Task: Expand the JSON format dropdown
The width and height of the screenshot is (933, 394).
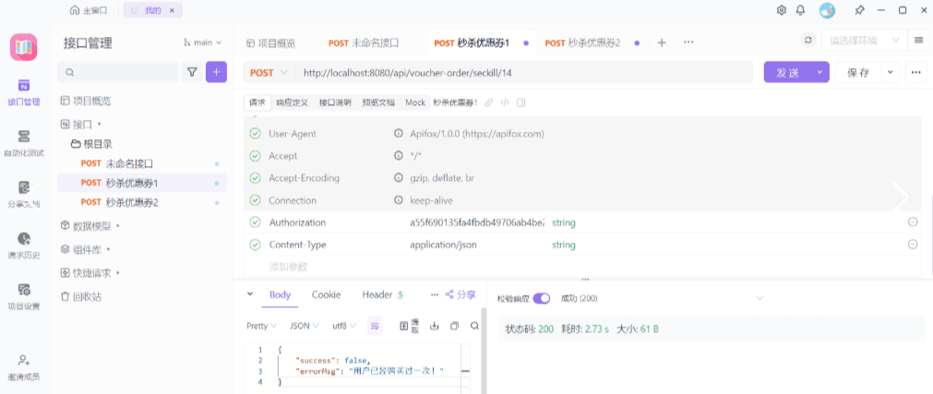Action: tap(305, 326)
